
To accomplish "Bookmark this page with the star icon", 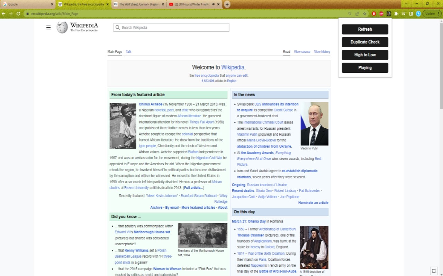I will coord(364,14).
